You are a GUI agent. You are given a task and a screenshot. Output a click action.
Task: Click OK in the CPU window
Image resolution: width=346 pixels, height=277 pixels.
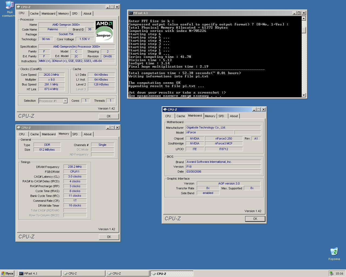[109, 116]
